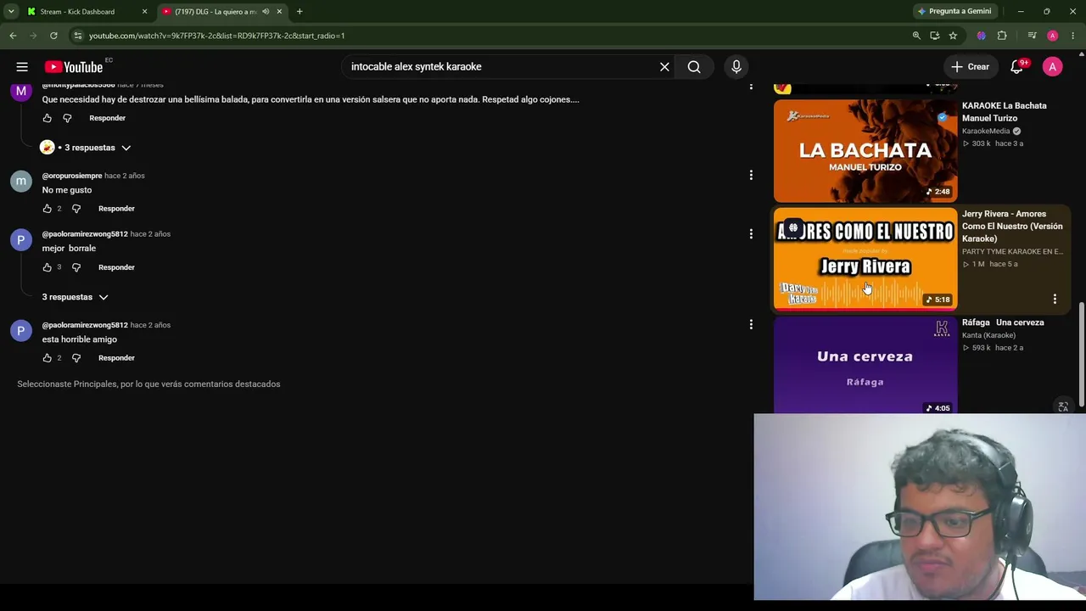Image resolution: width=1086 pixels, height=611 pixels.
Task: Open the Ráfaga Una cerveza video title
Action: coord(1003,322)
